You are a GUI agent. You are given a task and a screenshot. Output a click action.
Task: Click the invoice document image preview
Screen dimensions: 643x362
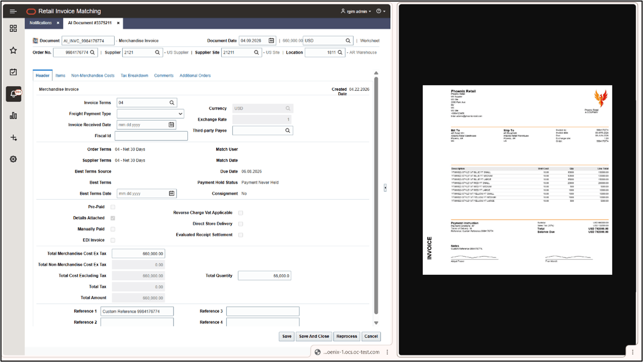click(x=517, y=180)
